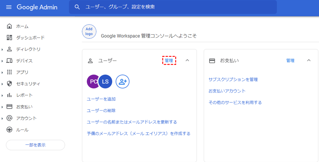Click the アプリ grid icon
This screenshot has width=319, height=162.
coord(9,72)
